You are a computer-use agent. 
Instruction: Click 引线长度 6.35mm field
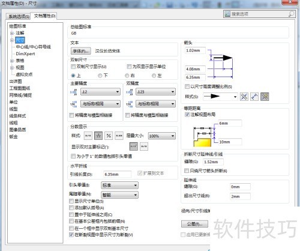click(117, 174)
